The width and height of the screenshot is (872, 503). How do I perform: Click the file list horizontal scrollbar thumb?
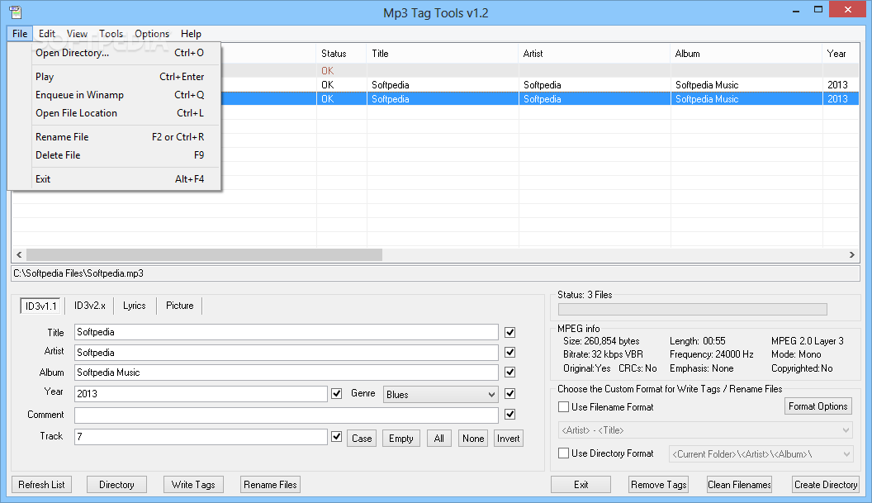point(204,255)
